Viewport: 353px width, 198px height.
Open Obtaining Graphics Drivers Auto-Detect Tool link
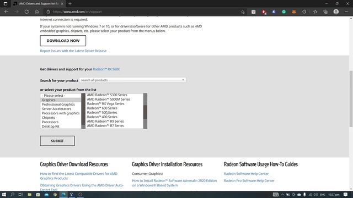82,188
